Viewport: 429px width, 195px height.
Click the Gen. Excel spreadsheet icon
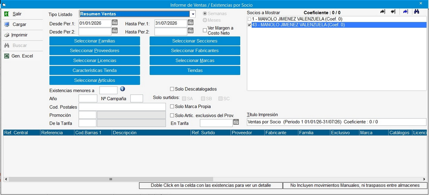tap(6, 56)
